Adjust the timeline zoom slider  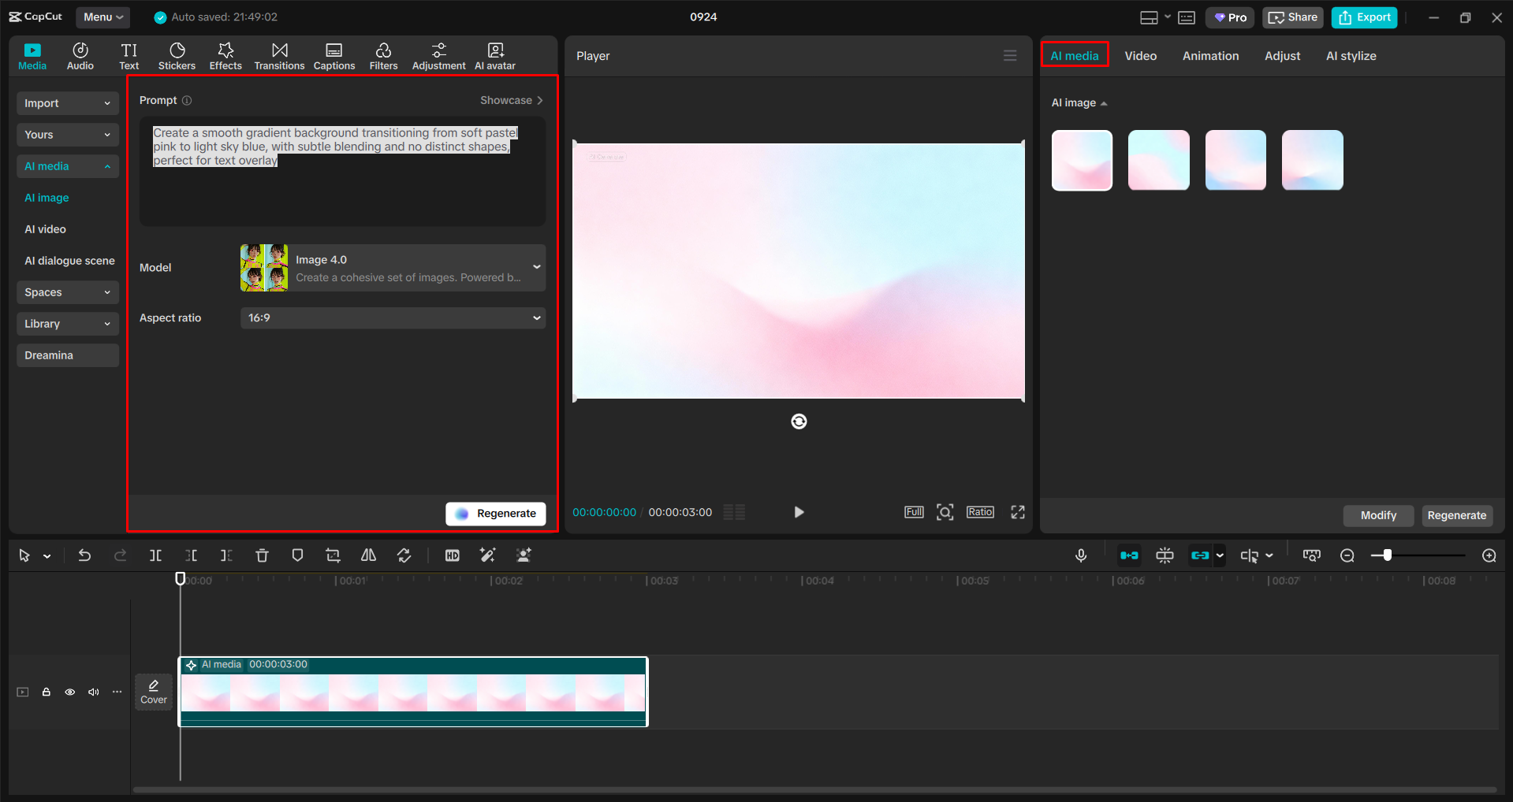coord(1387,555)
